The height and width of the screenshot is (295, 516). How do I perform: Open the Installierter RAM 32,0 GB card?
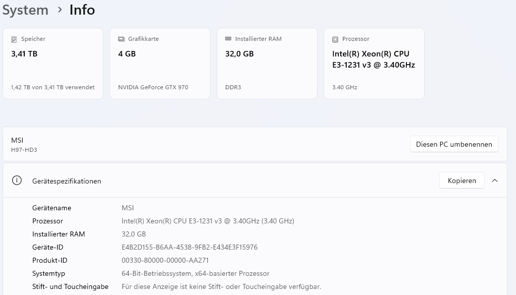[x=267, y=64]
